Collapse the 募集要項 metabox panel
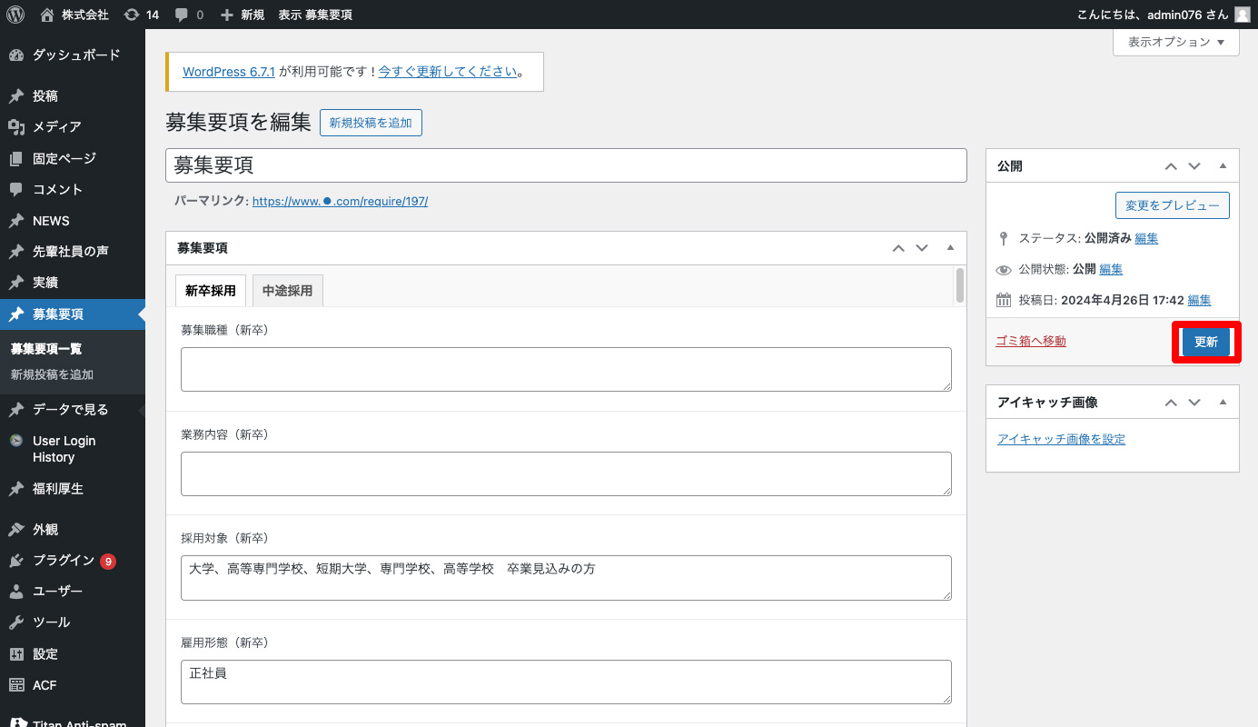Viewport: 1258px width, 727px height. pos(950,248)
